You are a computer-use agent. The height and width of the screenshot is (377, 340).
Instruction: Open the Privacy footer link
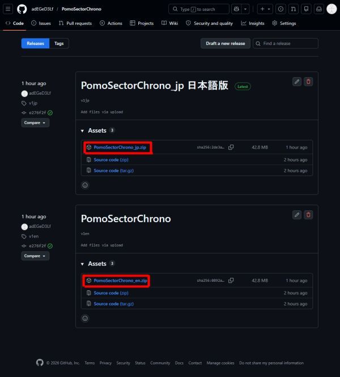(105, 363)
